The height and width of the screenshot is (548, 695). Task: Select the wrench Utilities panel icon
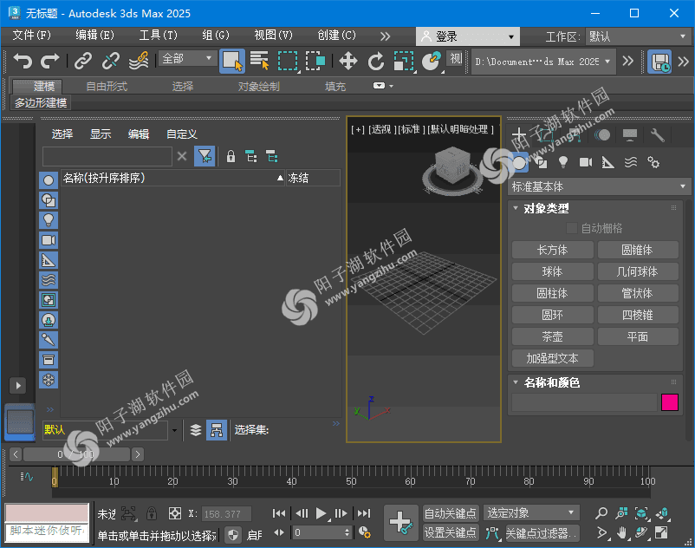659,134
